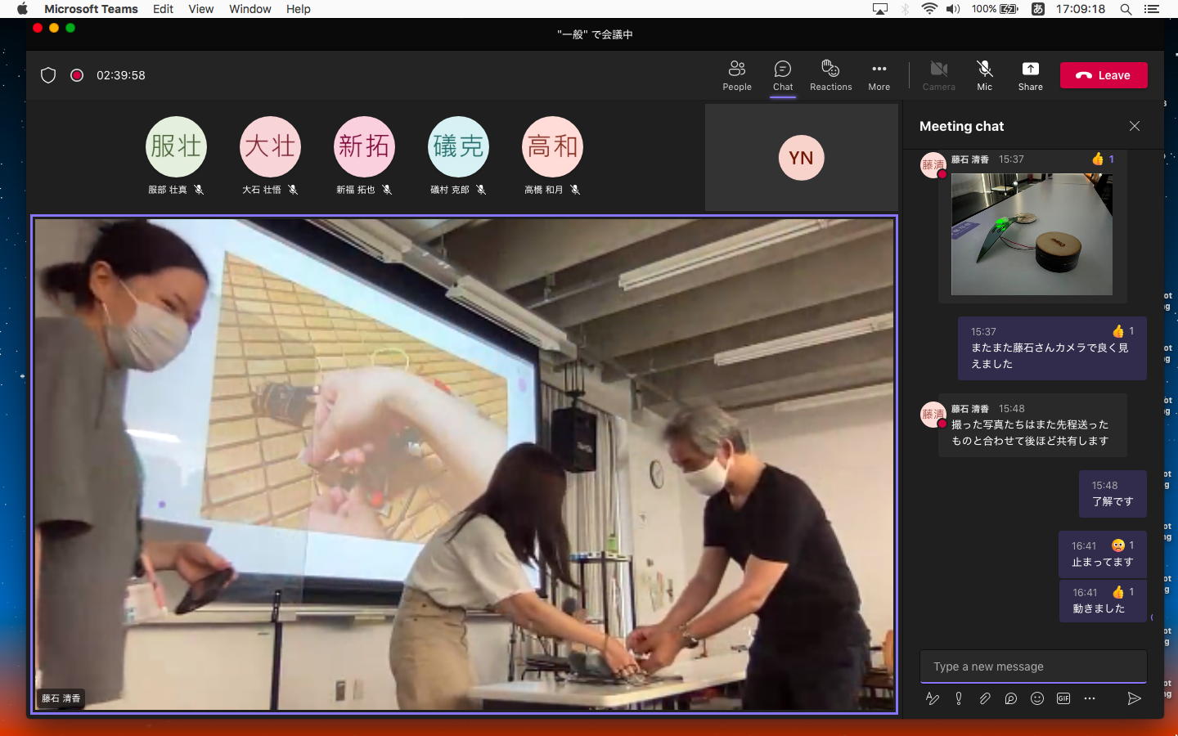This screenshot has height=736, width=1178.
Task: Click the Type a new message field
Action: [1032, 666]
